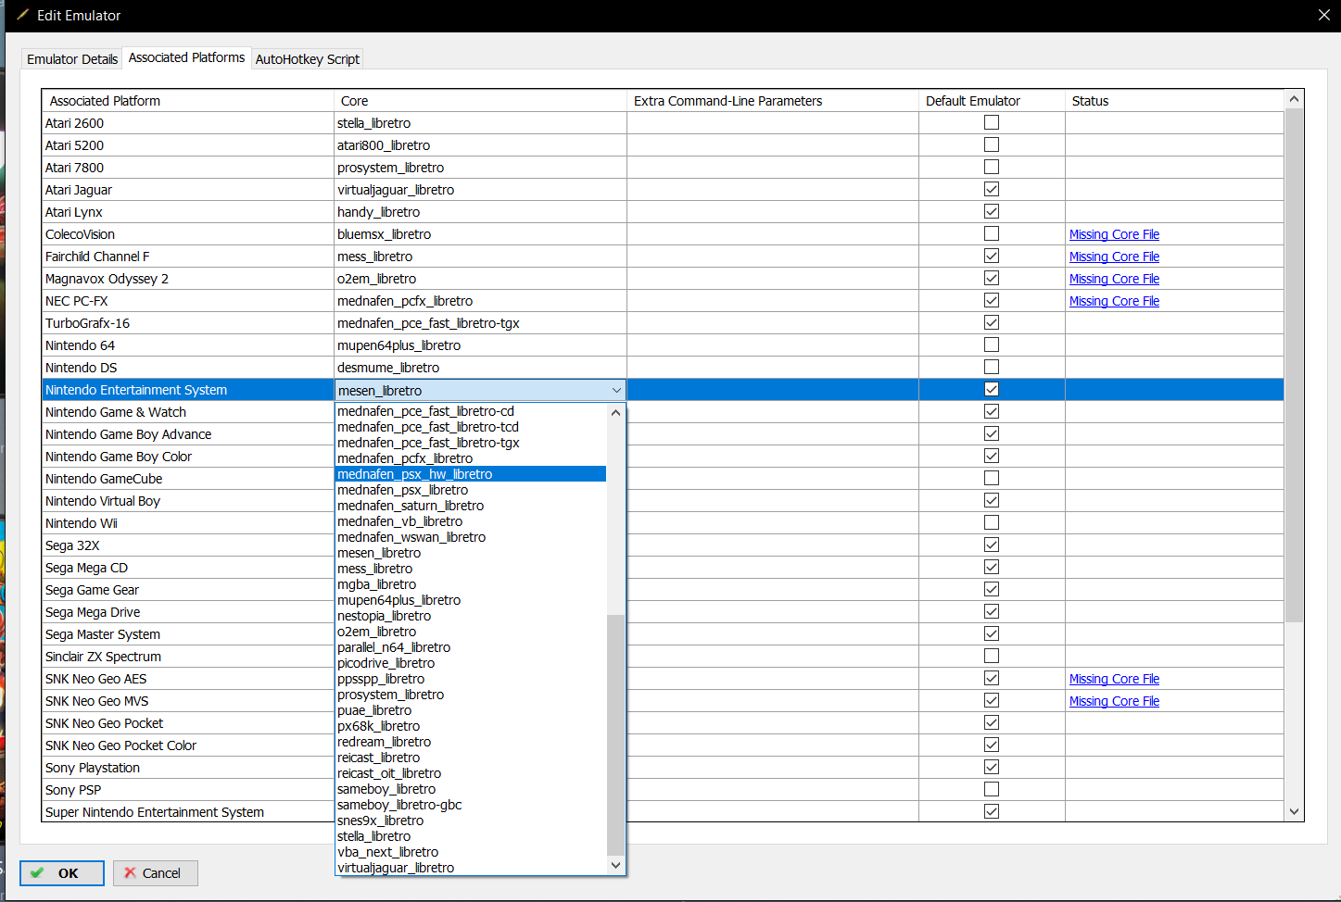Toggle default emulator for Nintendo Entertainment System
The image size is (1341, 902).
(992, 389)
